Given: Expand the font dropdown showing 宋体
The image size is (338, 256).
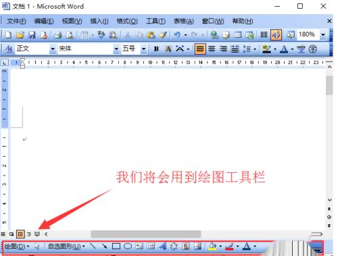Looking at the screenshot, I should point(116,49).
